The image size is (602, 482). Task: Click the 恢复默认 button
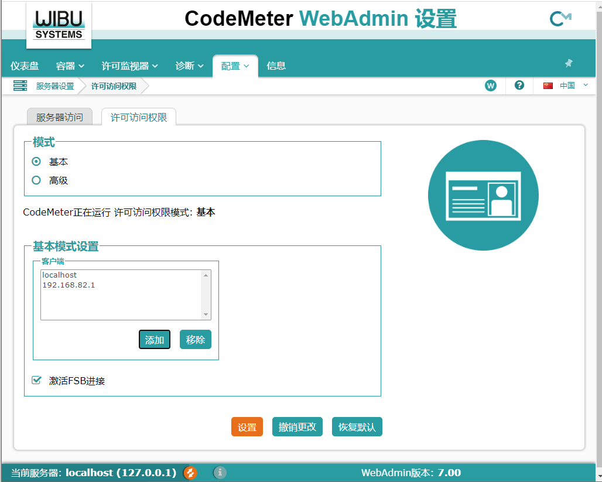[357, 427]
